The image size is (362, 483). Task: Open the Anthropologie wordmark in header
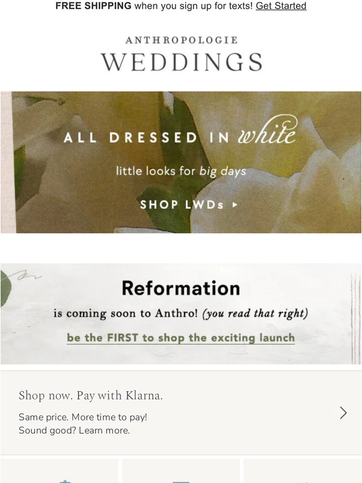coord(182,40)
